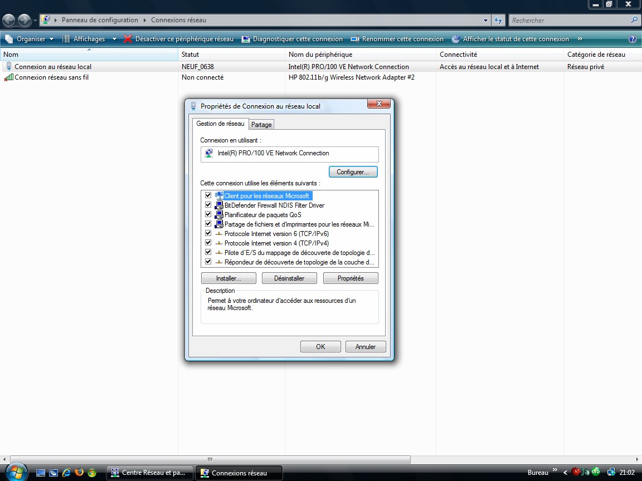Uncheck BitDefender Firewall NDIS Filter Driver

208,205
